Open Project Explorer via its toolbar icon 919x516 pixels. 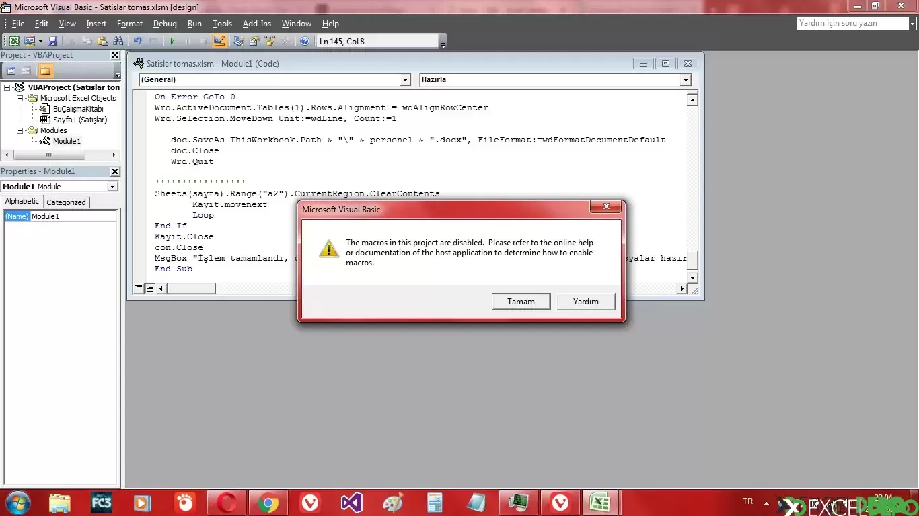coord(238,41)
